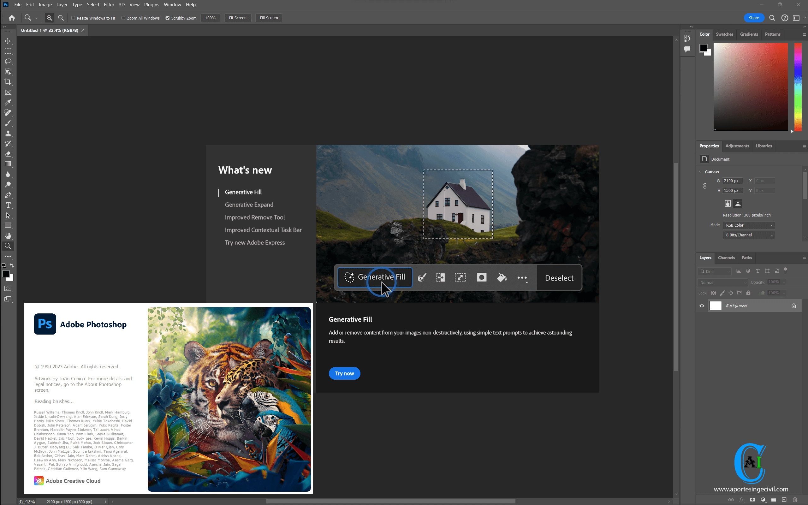Expand the Layers panel options
Viewport: 808px width, 505px height.
tap(805, 257)
